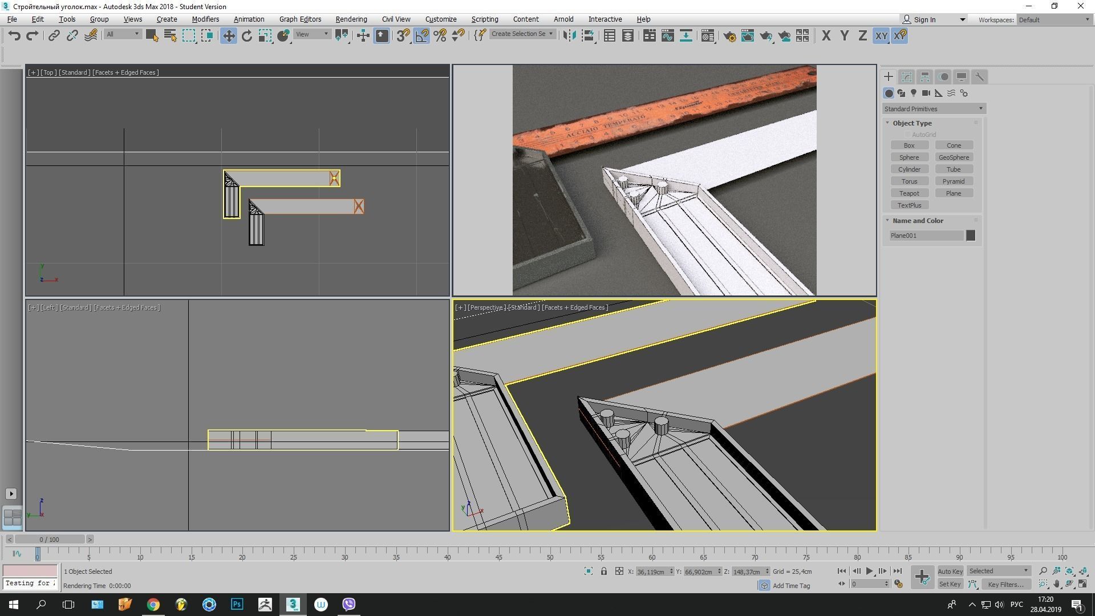Screen dimensions: 1095x616
Task: Open the Standard Primitives dropdown
Action: click(933, 109)
